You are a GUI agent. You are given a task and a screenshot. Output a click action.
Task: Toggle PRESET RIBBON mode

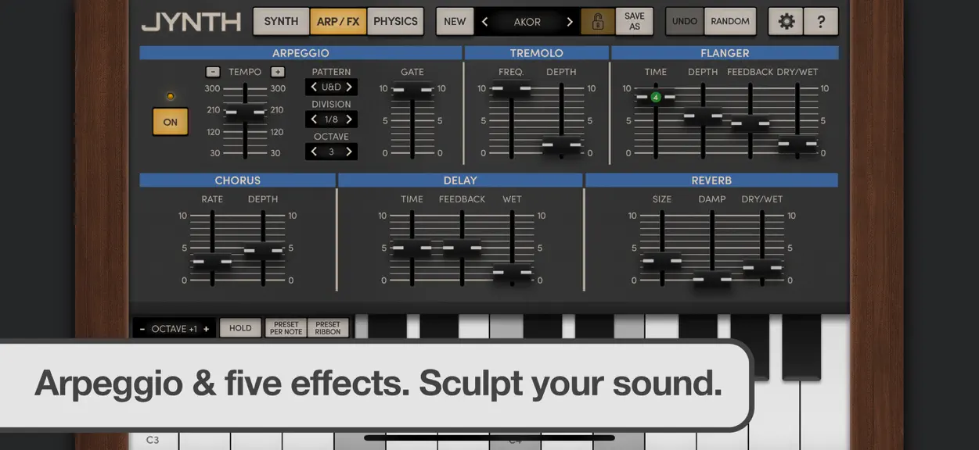tap(328, 328)
